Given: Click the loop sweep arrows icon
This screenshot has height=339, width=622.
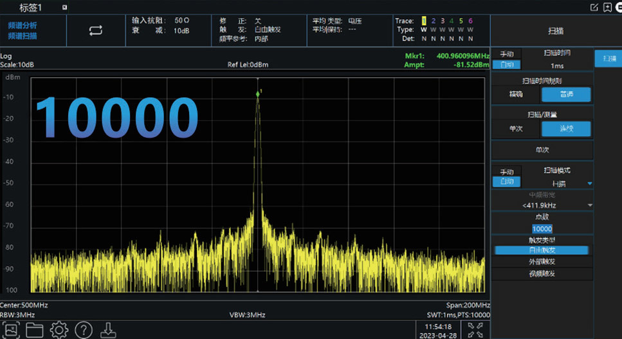Looking at the screenshot, I should pos(96,30).
